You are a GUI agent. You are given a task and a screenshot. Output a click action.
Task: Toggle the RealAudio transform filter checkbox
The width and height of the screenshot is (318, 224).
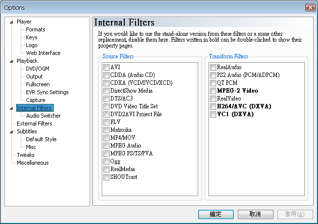point(213,67)
